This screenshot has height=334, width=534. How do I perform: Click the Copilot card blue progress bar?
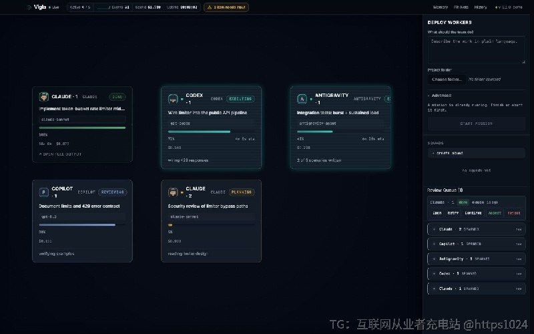(82, 225)
